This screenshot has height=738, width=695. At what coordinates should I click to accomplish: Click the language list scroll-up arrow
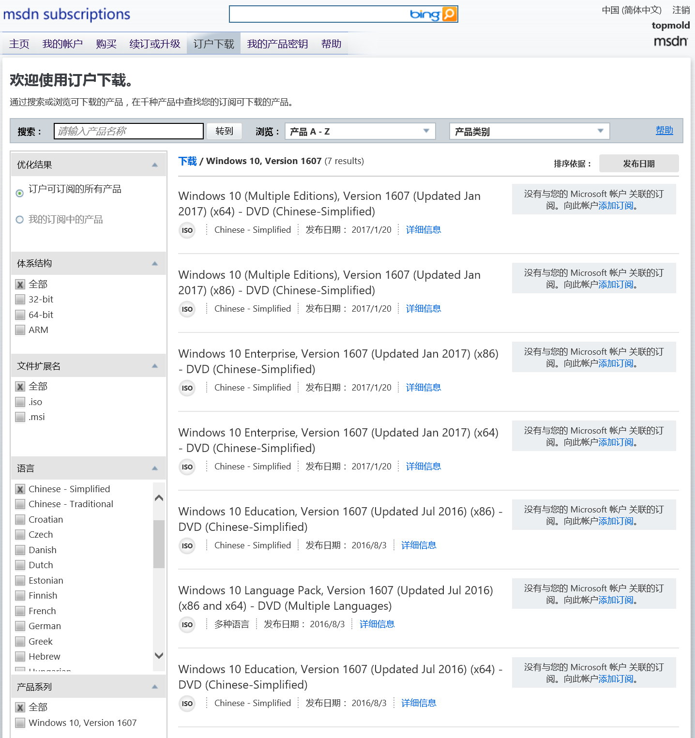[159, 498]
